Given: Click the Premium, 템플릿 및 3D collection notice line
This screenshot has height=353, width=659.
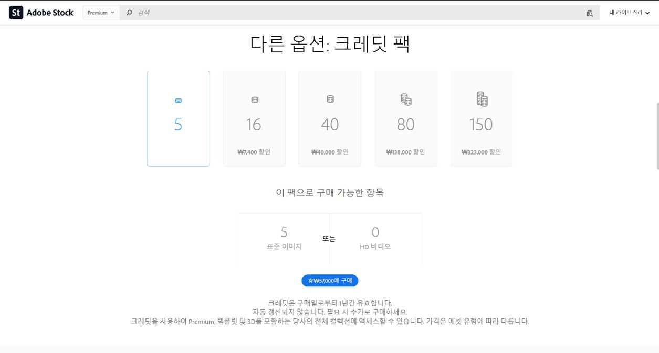Looking at the screenshot, I should point(330,321).
